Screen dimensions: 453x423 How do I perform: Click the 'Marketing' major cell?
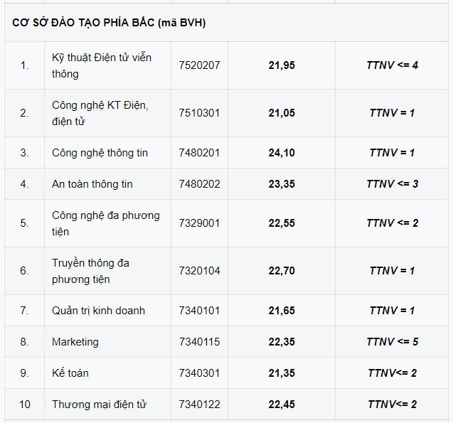pyautogui.click(x=75, y=342)
